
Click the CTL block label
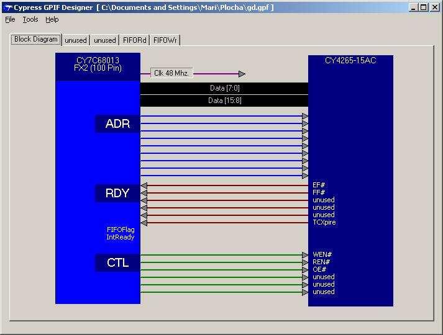(x=117, y=263)
